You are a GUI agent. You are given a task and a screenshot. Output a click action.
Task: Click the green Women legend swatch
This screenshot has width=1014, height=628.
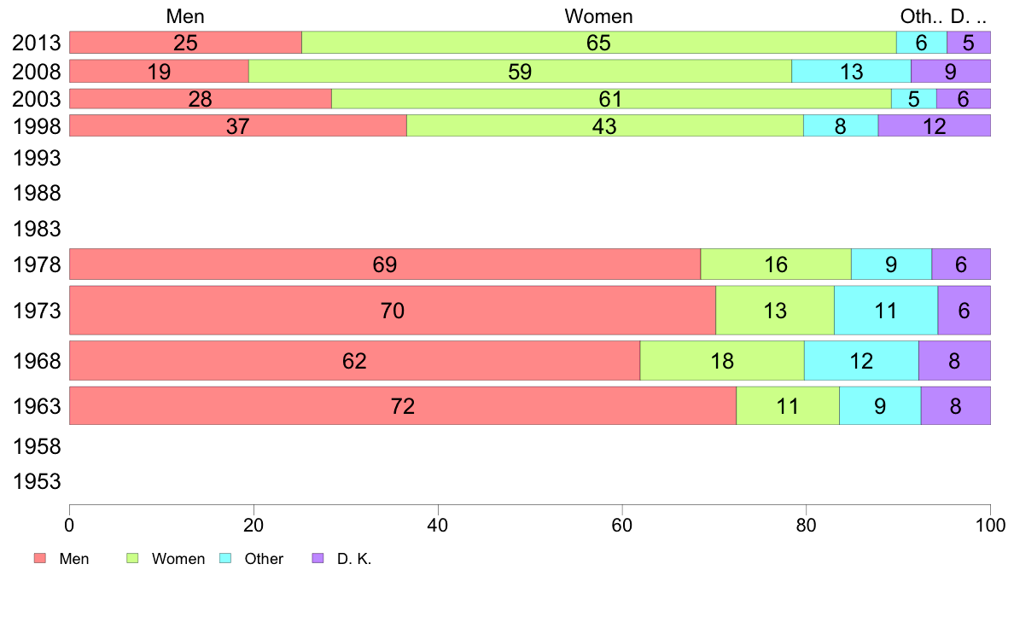tap(132, 559)
